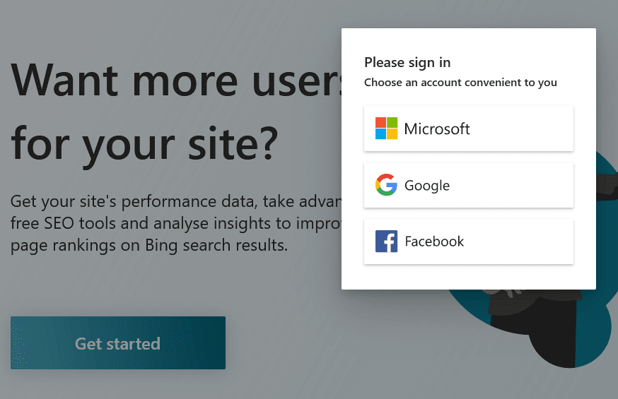Select the Facebook sign-in option
Image resolution: width=618 pixels, height=399 pixels.
468,242
